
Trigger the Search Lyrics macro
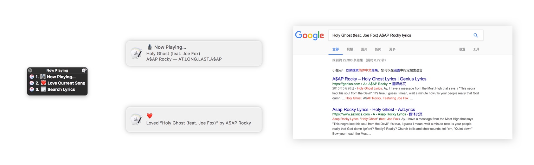(61, 89)
